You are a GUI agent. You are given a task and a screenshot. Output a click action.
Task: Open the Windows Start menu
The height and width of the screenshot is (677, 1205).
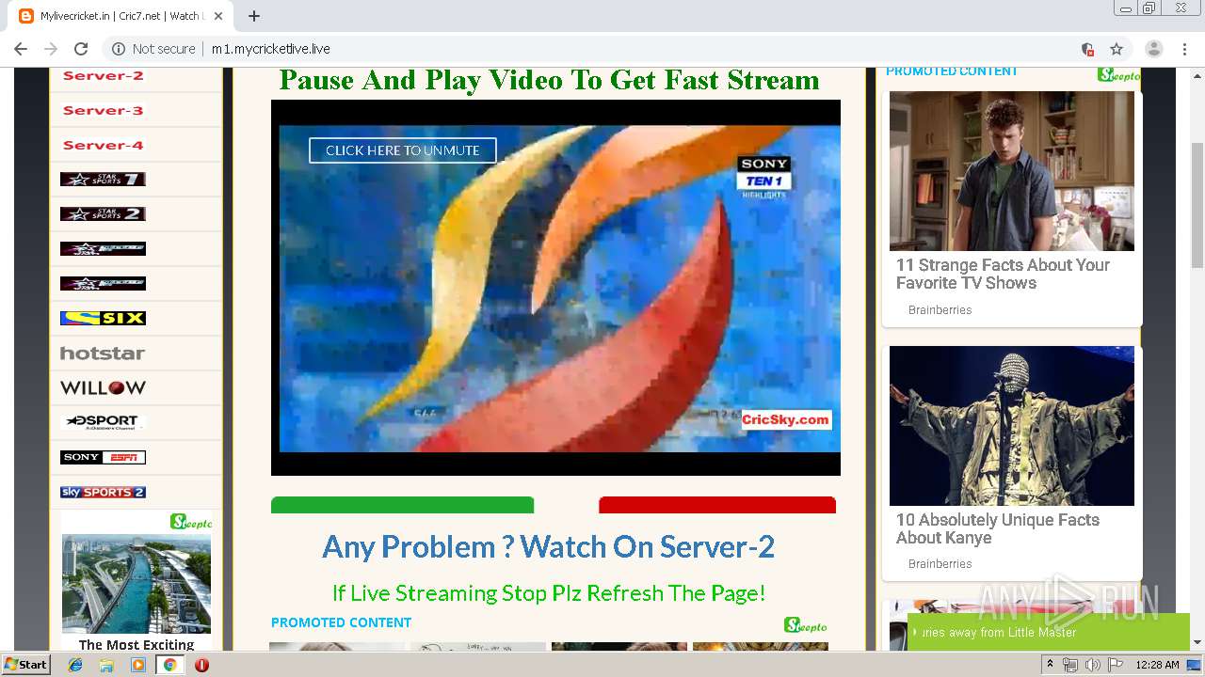pos(26,664)
